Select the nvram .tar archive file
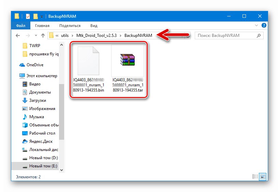 tap(128, 69)
